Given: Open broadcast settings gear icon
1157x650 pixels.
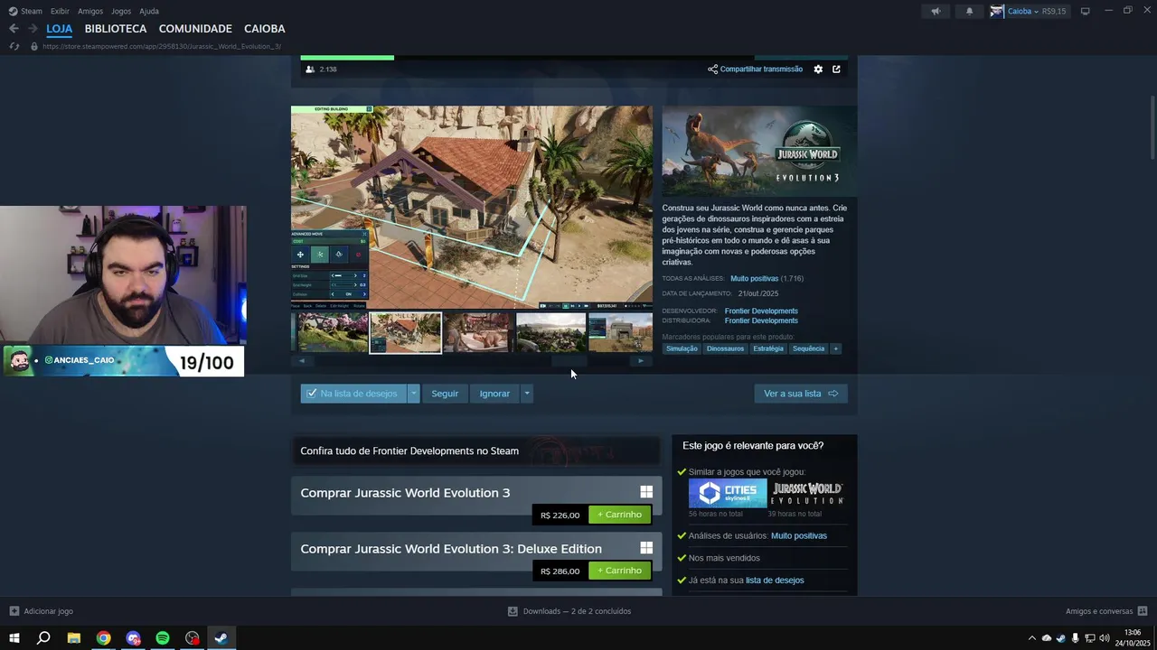Looking at the screenshot, I should 818,69.
